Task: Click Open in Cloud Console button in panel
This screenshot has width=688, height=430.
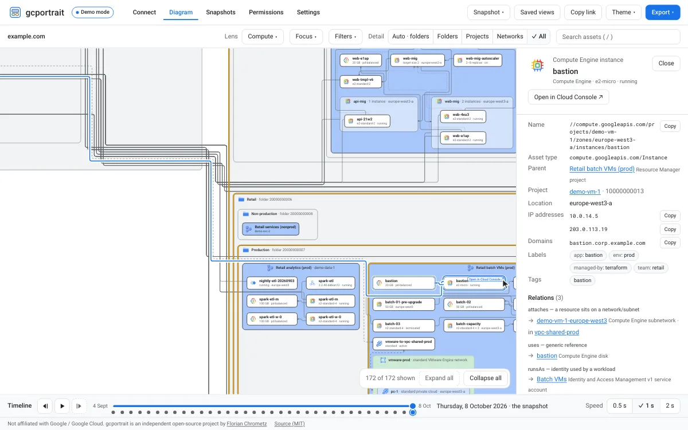Action: [569, 97]
